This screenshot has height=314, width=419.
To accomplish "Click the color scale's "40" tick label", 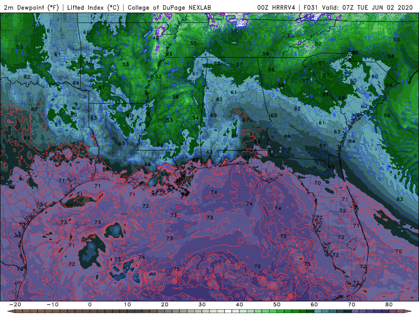I will (x=239, y=305).
